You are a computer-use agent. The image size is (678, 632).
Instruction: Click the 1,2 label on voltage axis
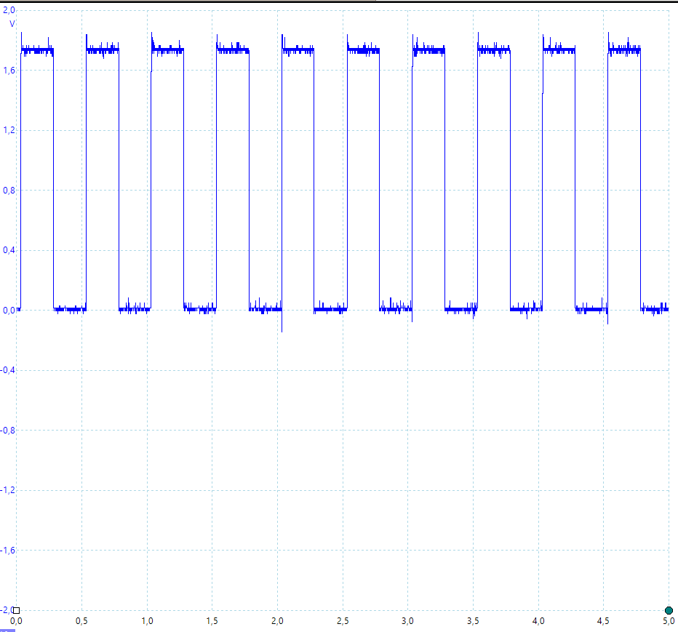9,130
